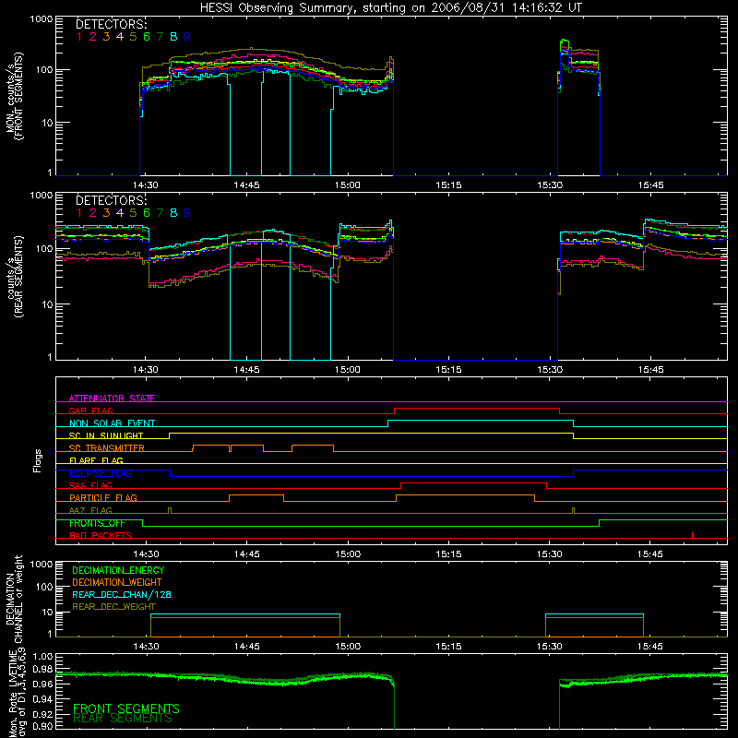Image resolution: width=738 pixels, height=738 pixels.
Task: Click REAR SEGMENTS legend in livetime plot
Action: 123,719
